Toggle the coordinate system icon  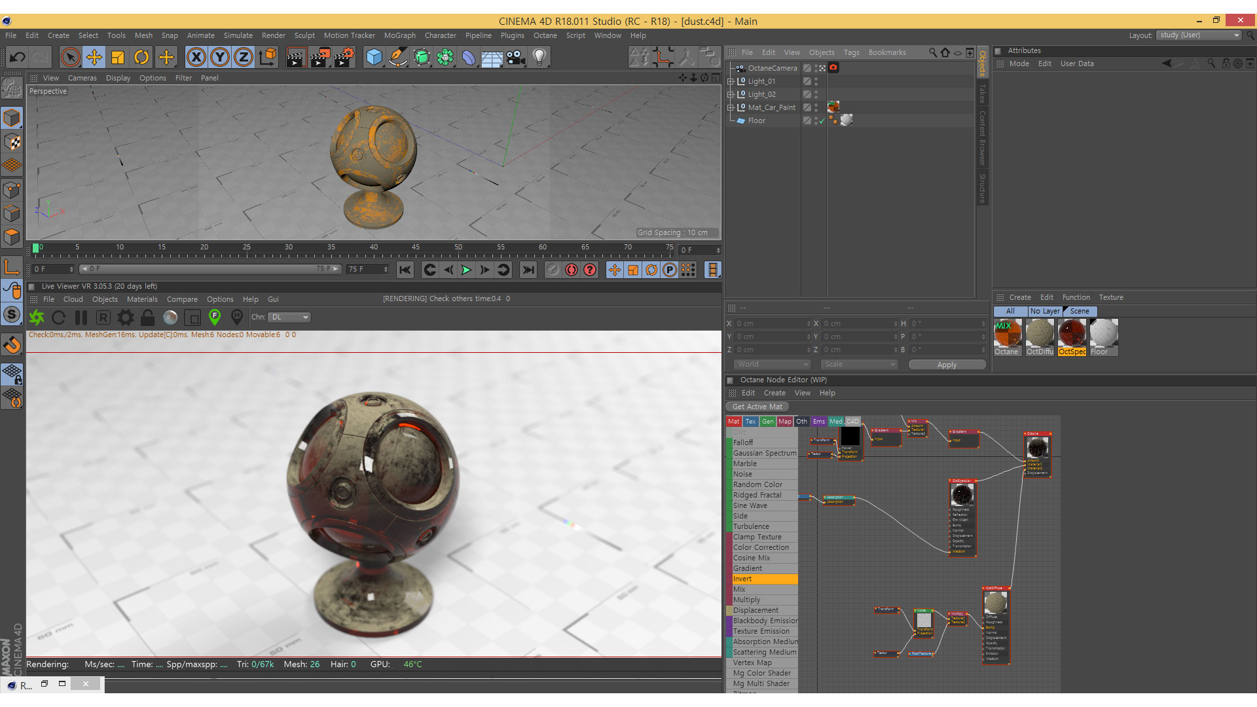pos(268,58)
